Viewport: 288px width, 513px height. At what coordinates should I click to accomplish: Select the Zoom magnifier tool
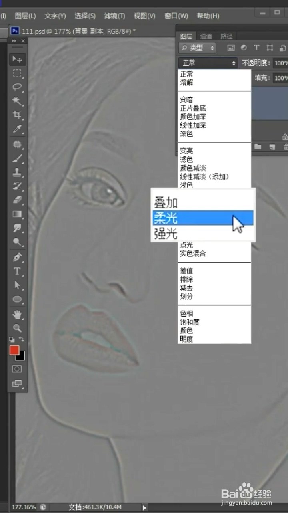[x=17, y=328]
